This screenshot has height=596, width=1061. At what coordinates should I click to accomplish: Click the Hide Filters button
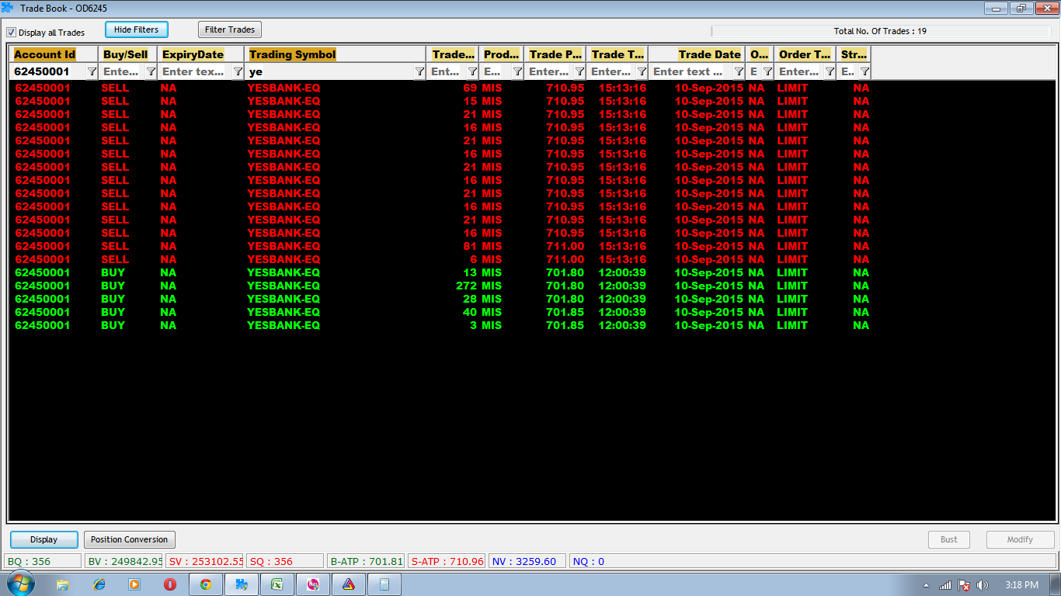[x=137, y=29]
